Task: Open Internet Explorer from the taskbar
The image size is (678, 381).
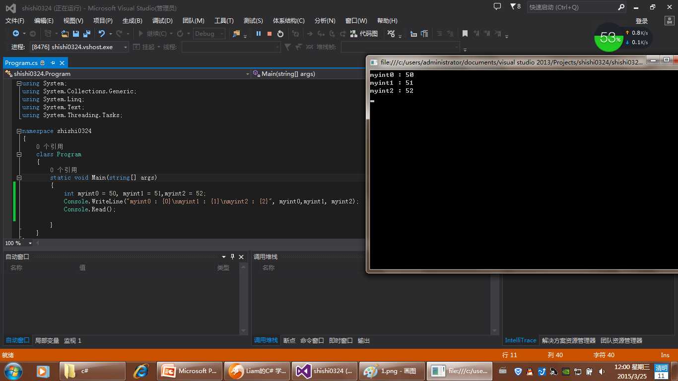Action: coord(141,371)
